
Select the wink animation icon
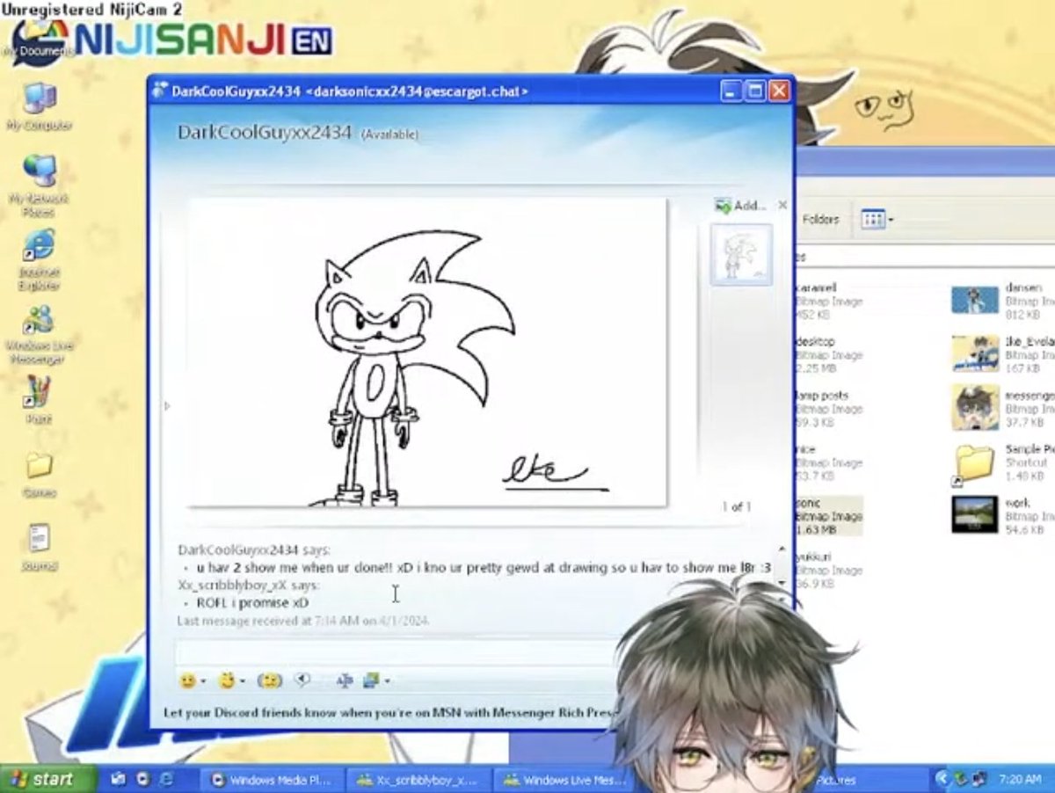tap(227, 679)
